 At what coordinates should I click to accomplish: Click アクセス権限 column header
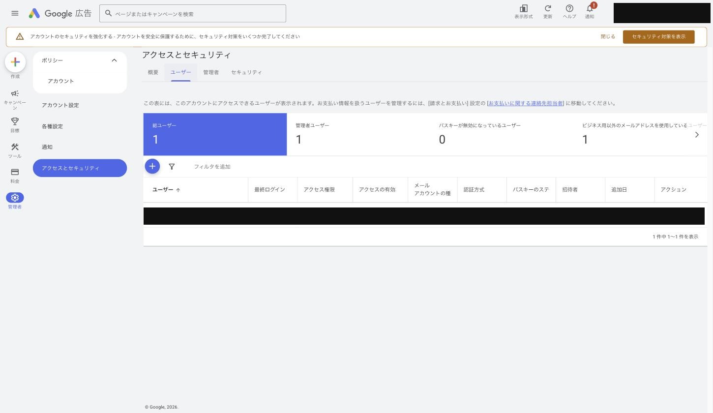(x=319, y=190)
